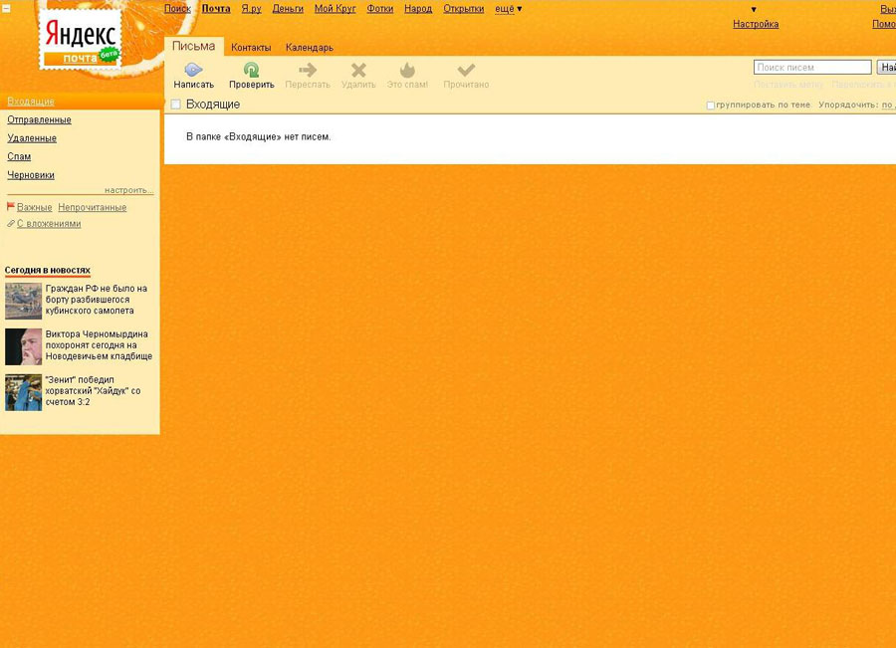Open Я.ру in top navigation
The width and height of the screenshot is (896, 648).
point(252,9)
